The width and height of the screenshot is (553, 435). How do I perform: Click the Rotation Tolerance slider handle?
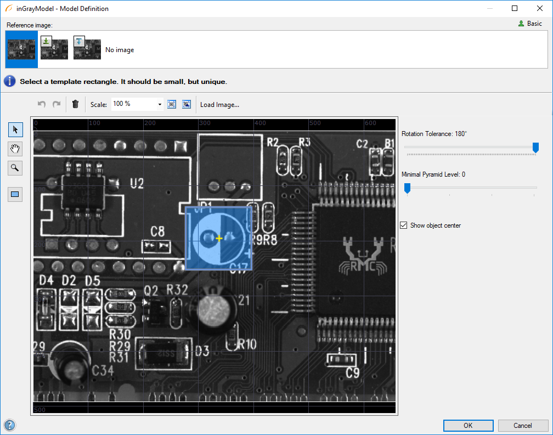[535, 147]
